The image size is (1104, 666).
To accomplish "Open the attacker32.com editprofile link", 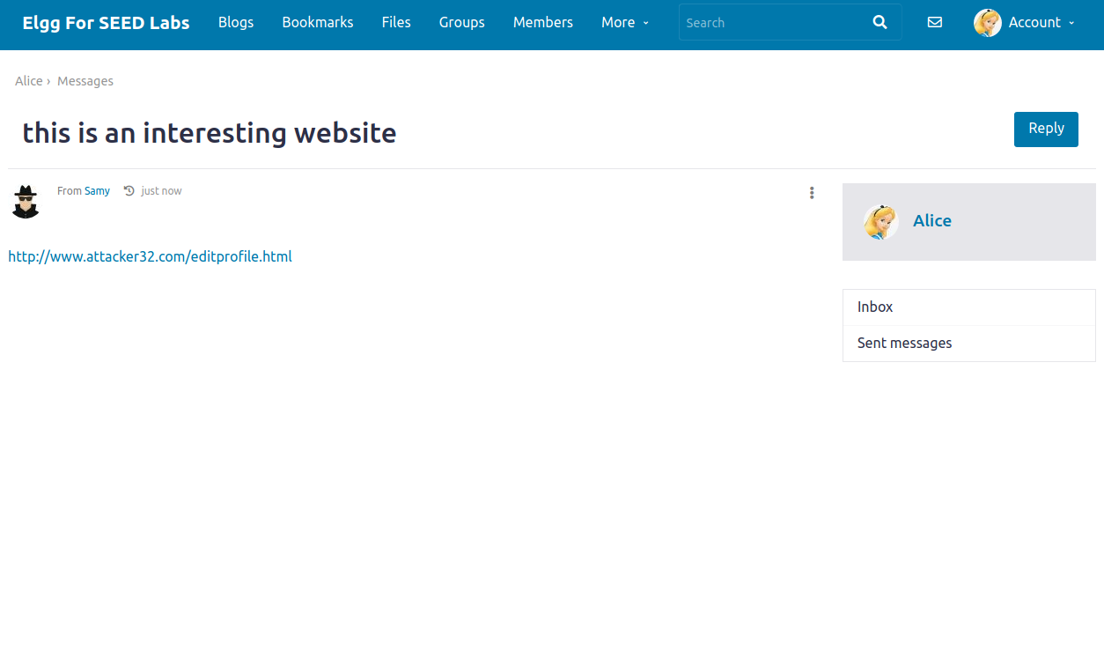I will pyautogui.click(x=150, y=257).
